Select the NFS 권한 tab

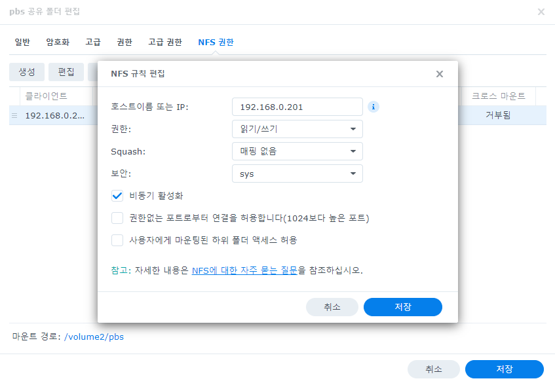click(216, 42)
